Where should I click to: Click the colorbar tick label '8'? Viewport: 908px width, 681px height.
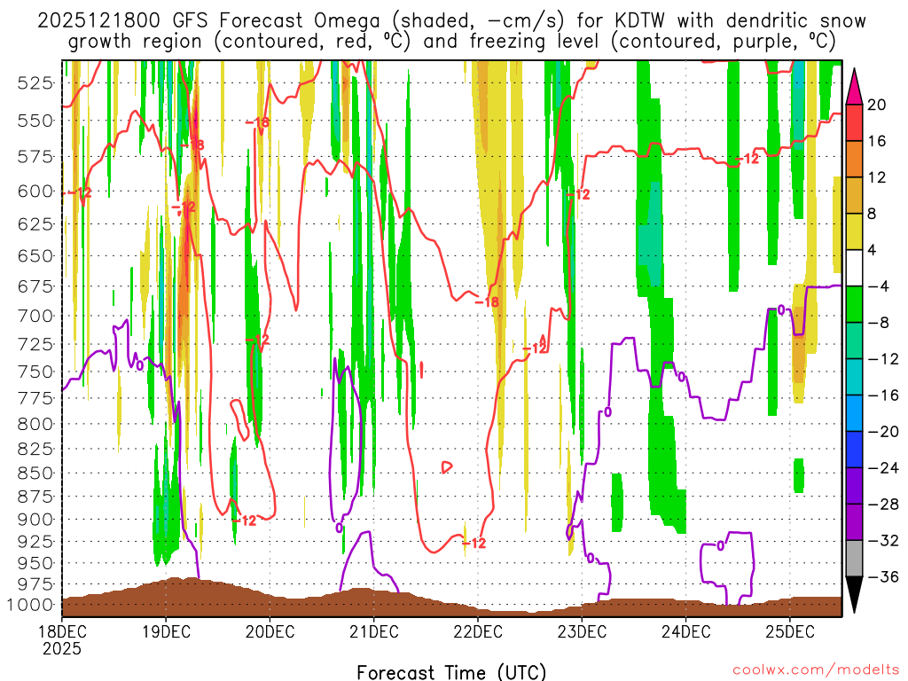872,215
